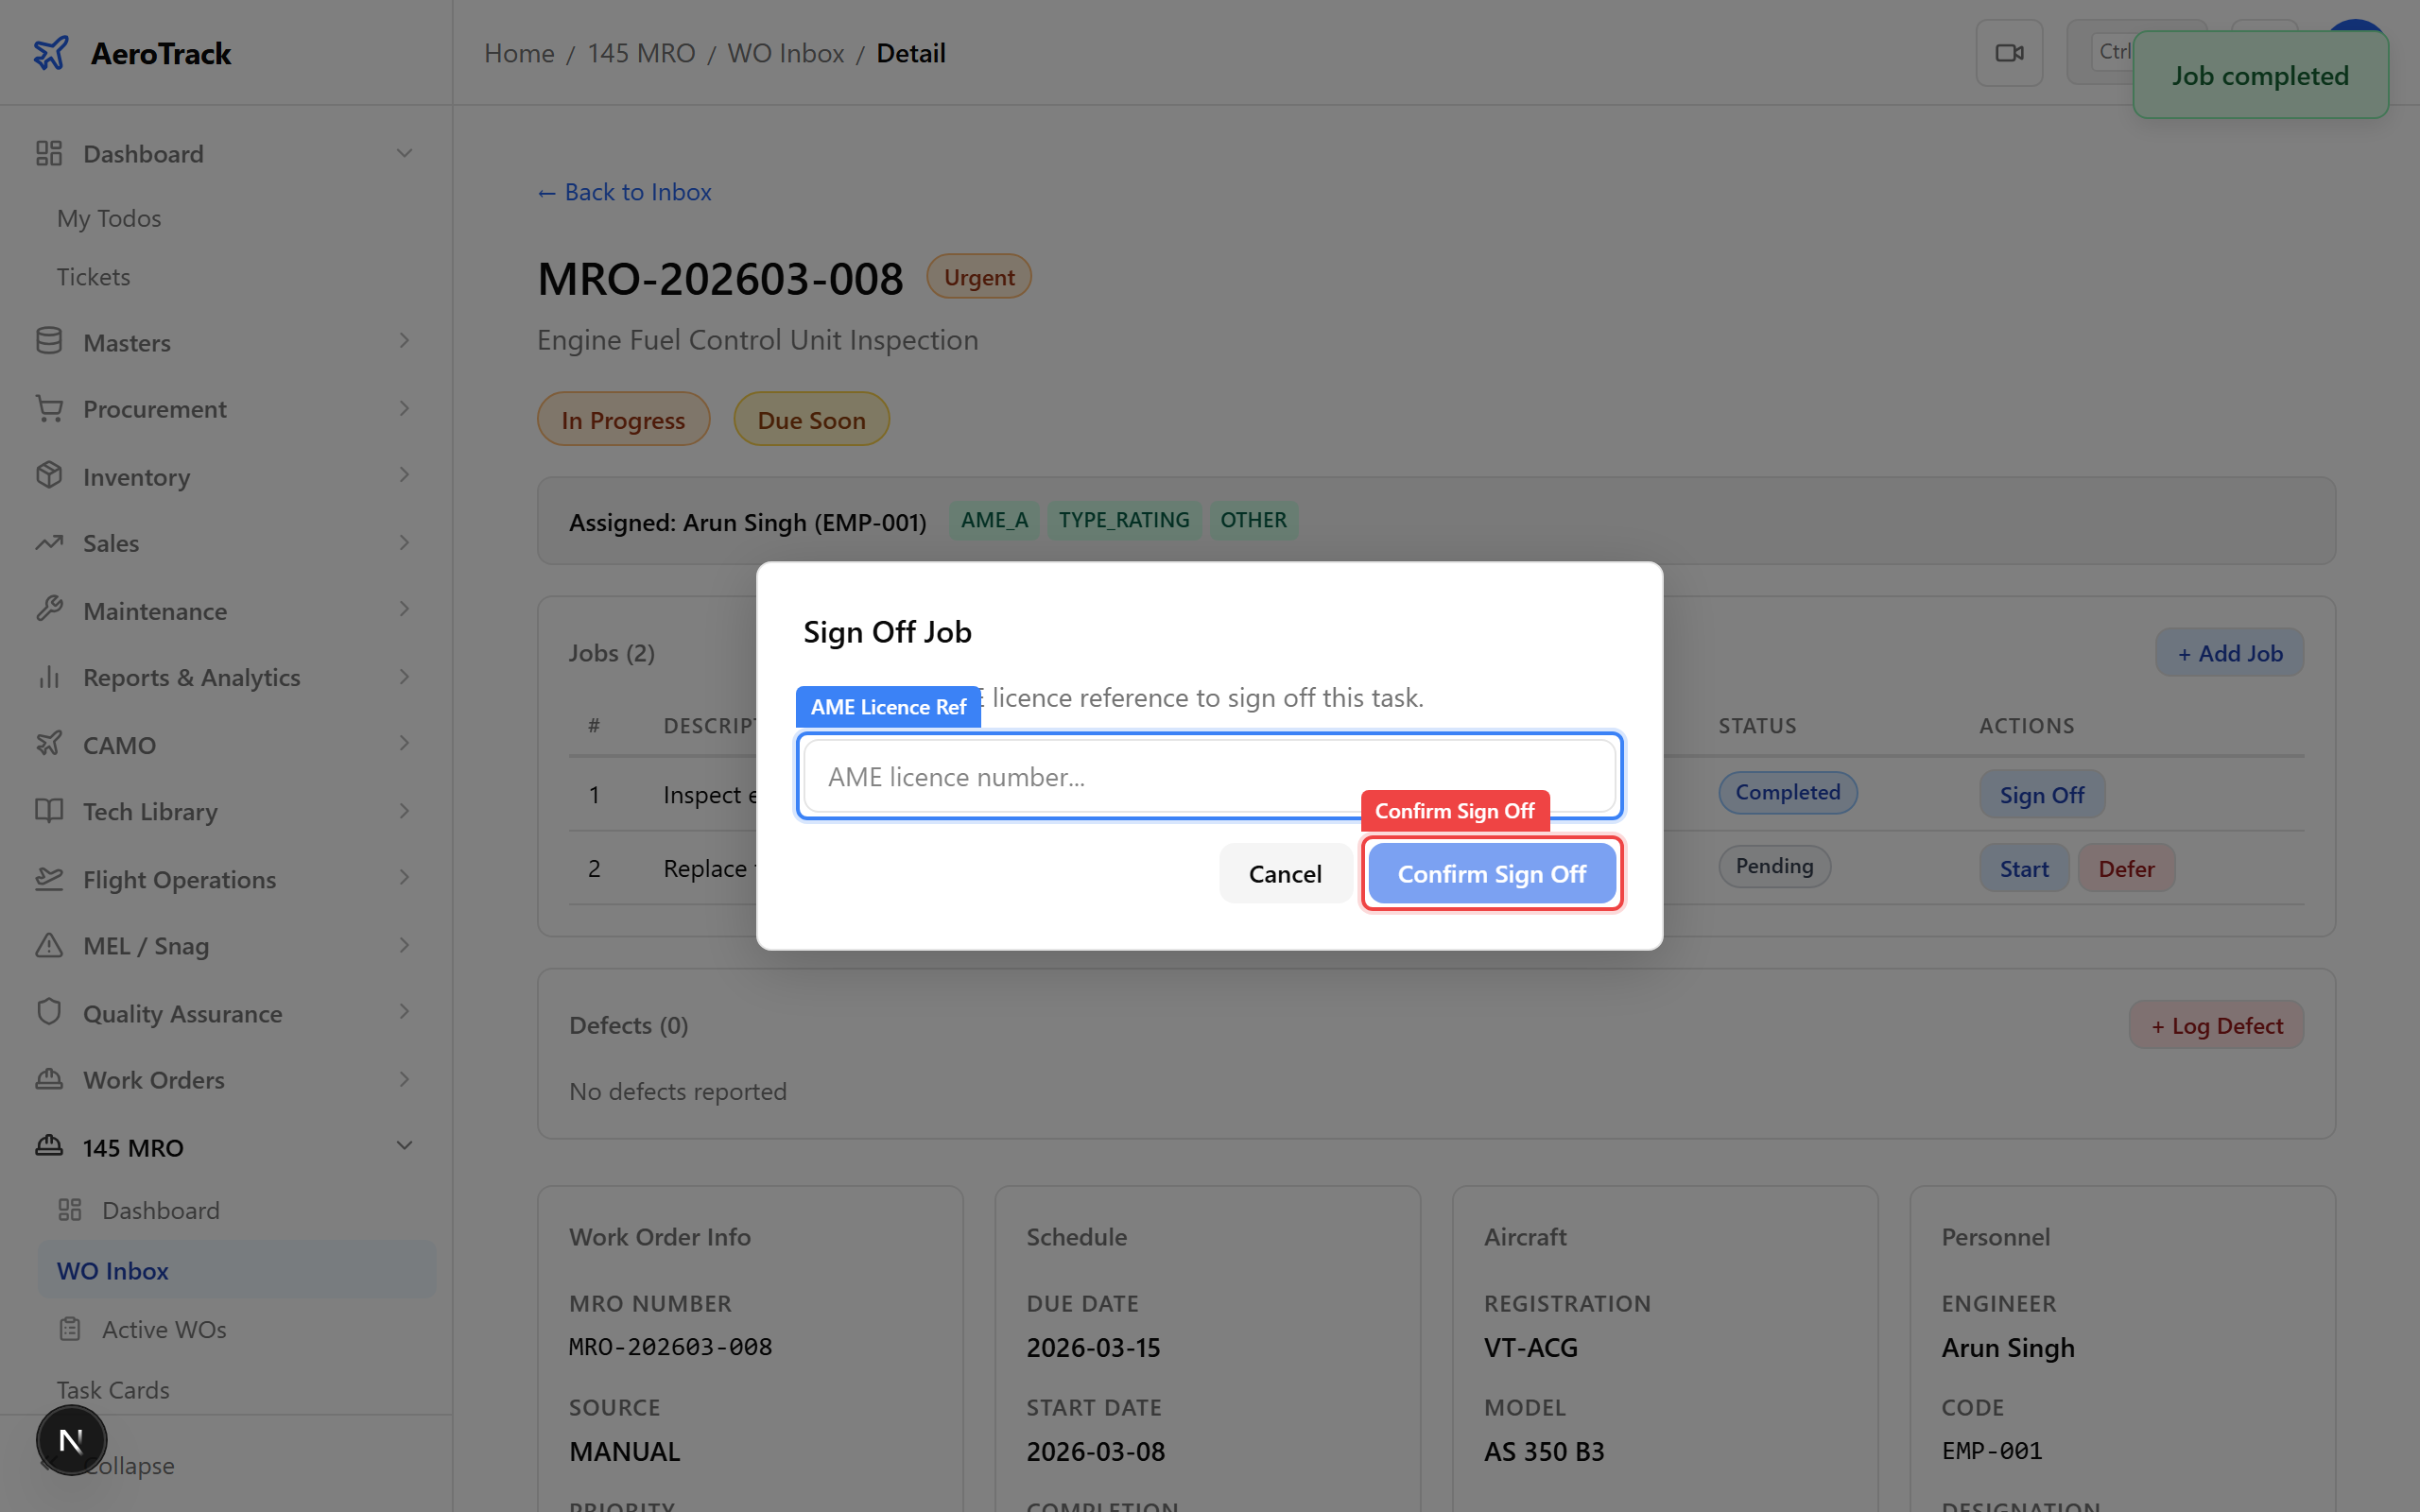Click the Tech Library book icon
The width and height of the screenshot is (2420, 1512).
tap(49, 811)
